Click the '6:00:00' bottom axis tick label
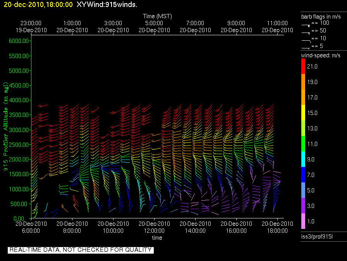 [31, 231]
